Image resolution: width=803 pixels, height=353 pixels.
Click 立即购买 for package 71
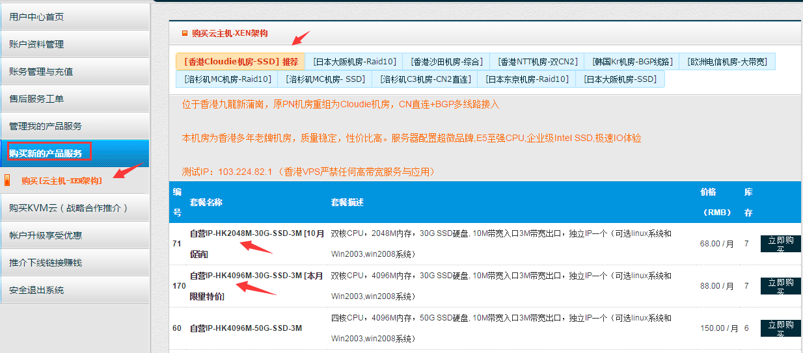780,244
